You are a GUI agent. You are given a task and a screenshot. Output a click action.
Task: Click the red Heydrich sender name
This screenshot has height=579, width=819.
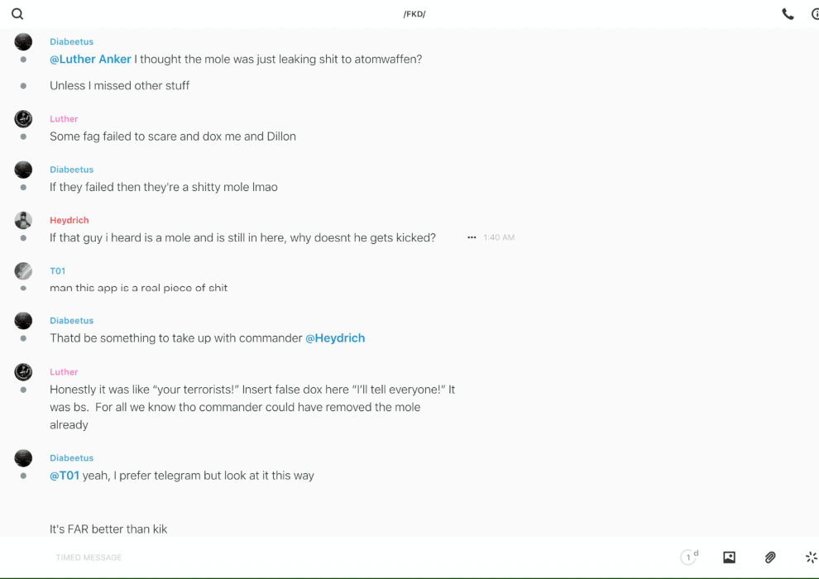tap(69, 220)
